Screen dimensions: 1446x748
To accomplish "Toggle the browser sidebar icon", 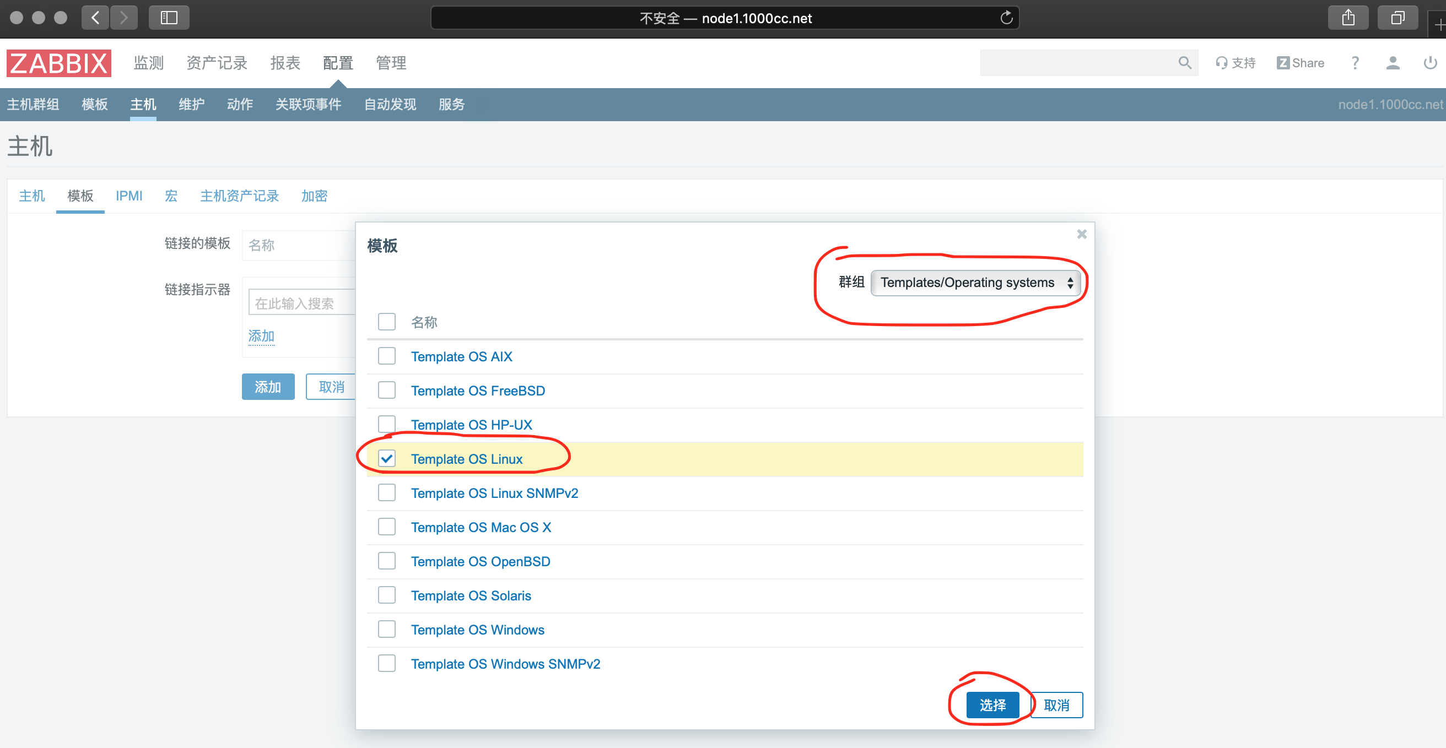I will point(169,18).
